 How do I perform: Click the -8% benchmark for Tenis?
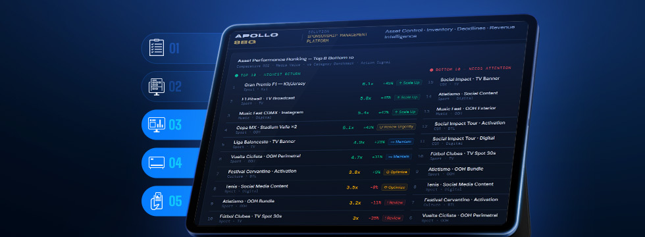coord(374,187)
